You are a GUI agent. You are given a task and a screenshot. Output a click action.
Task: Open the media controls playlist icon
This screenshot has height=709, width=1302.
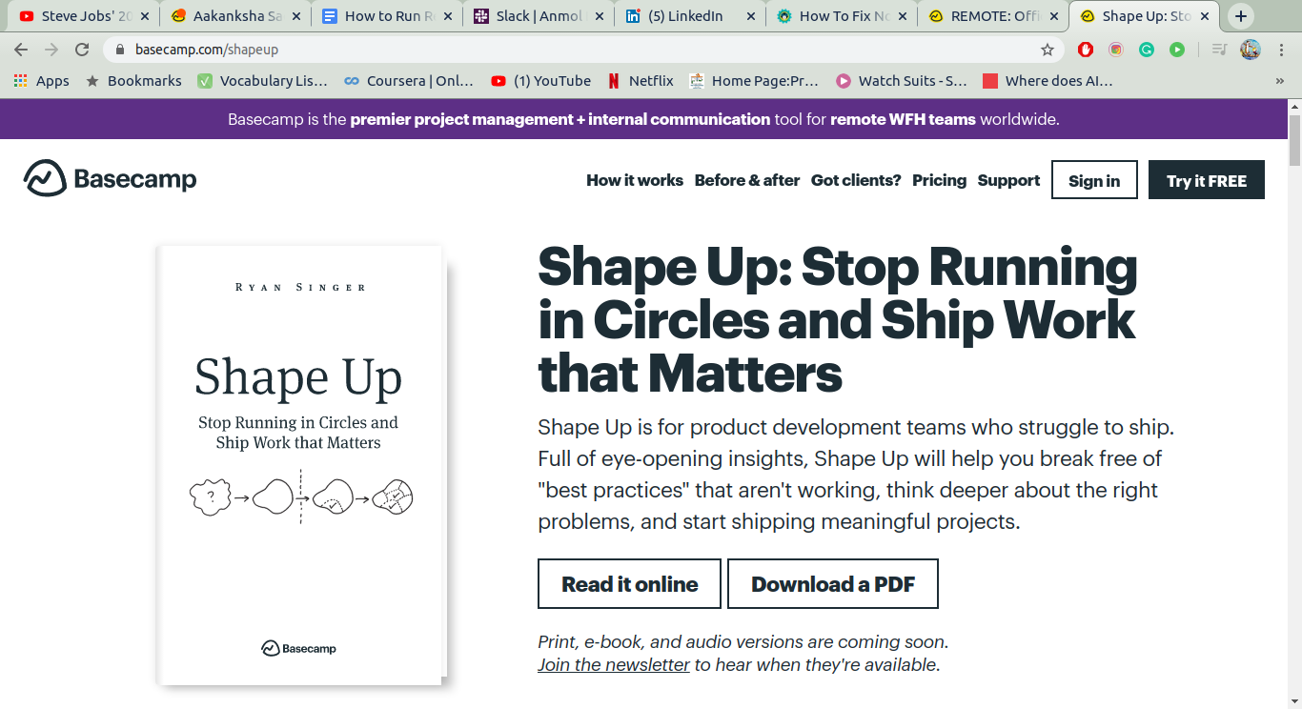1219,50
